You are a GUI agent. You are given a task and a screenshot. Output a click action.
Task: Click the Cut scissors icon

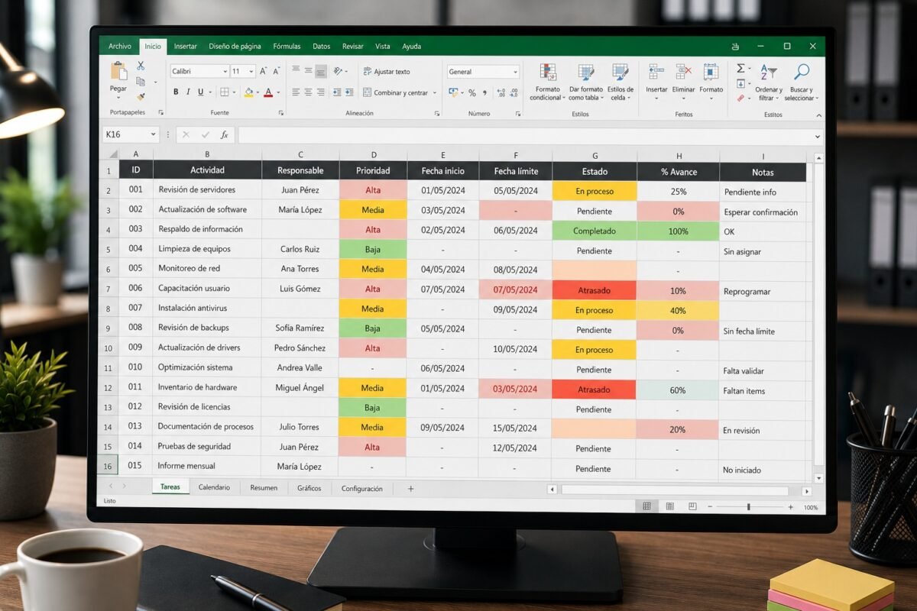141,66
